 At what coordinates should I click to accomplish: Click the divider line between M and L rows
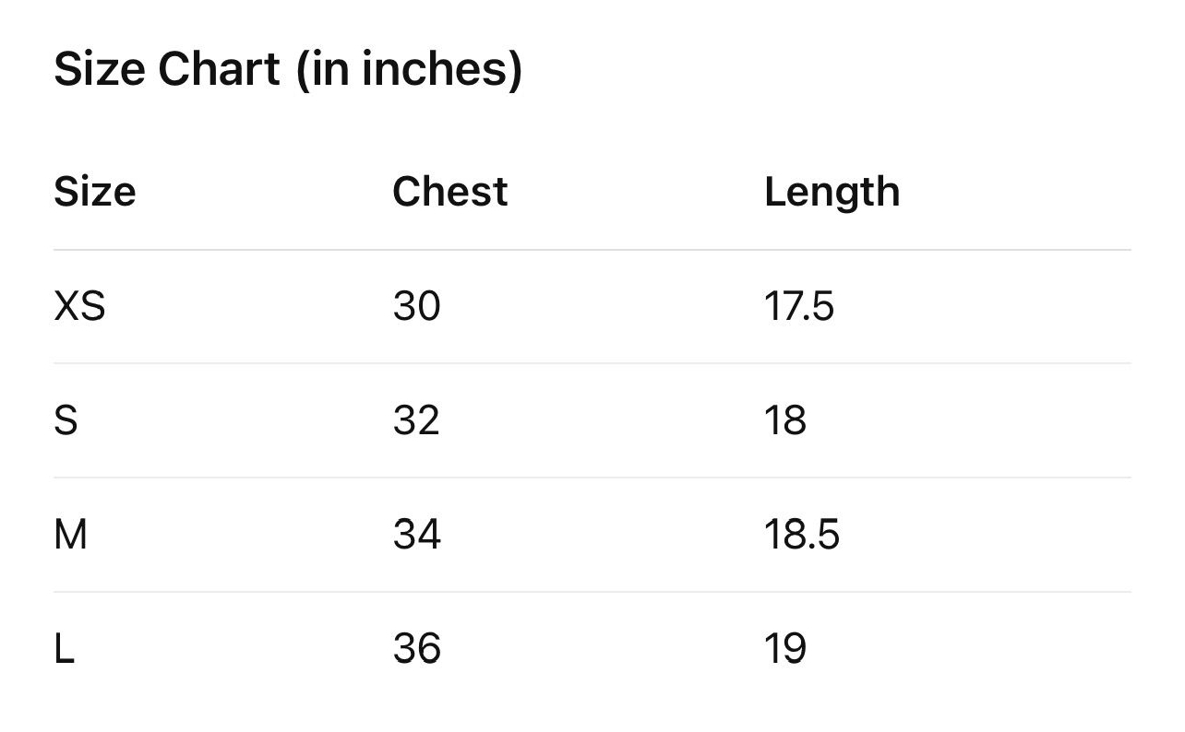tap(591, 592)
